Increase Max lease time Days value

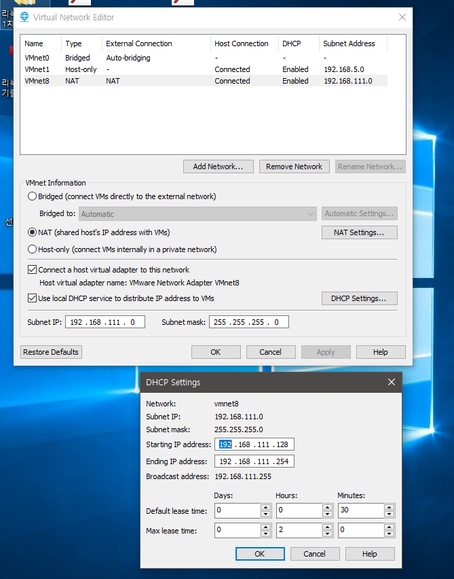click(x=265, y=527)
